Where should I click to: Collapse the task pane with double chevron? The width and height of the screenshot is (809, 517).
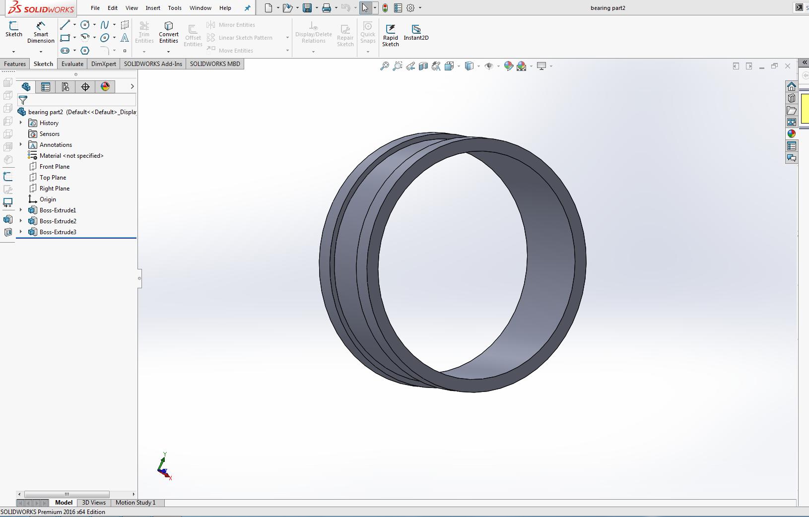point(805,63)
